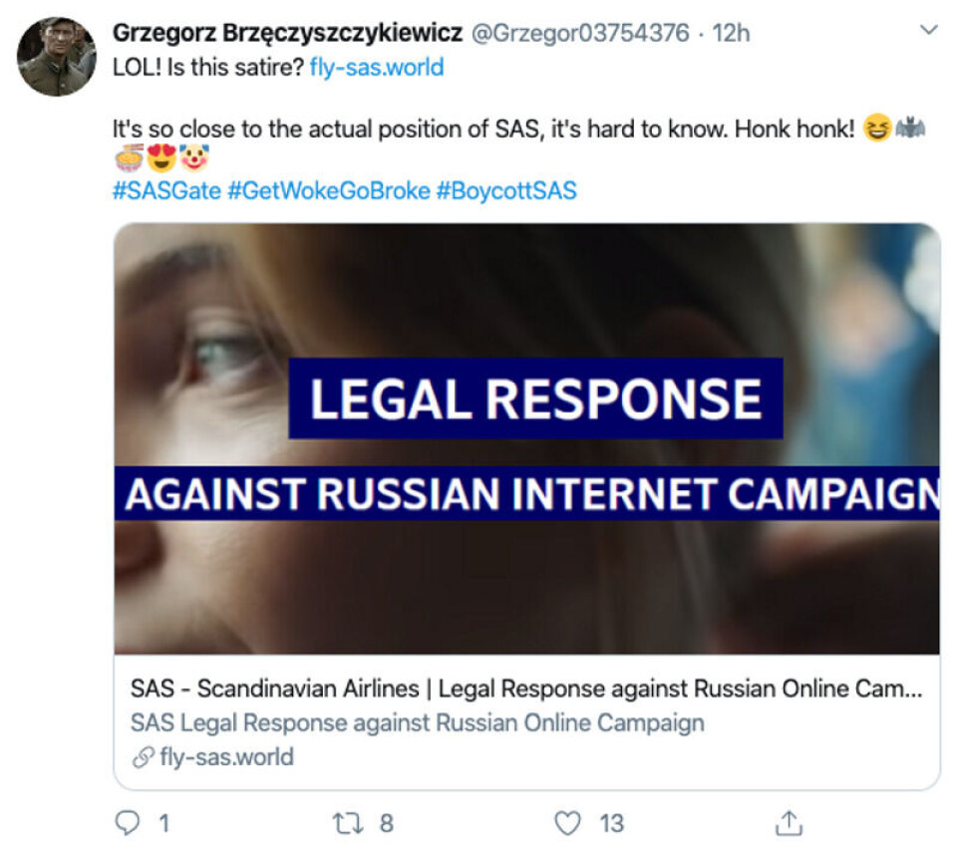
Task: Click the Legal Response card preview image
Action: tap(526, 438)
